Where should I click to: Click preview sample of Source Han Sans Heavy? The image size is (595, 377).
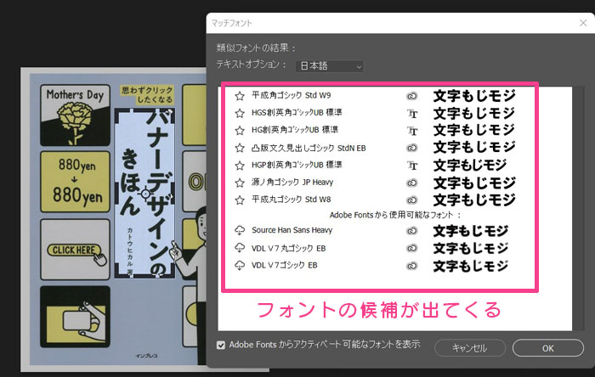(471, 231)
